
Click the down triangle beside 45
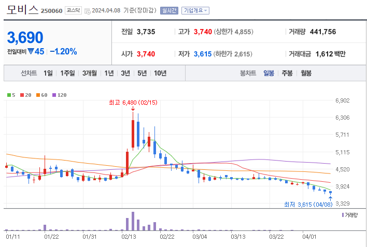(31, 51)
